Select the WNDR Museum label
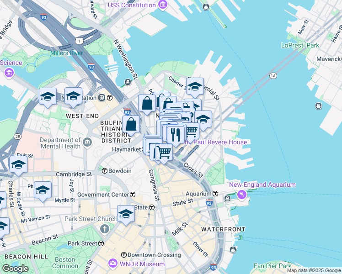 pyautogui.click(x=142, y=264)
